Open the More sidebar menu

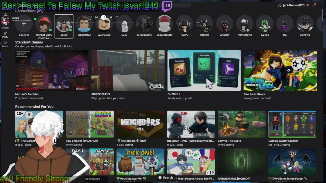pyautogui.click(x=5, y=44)
